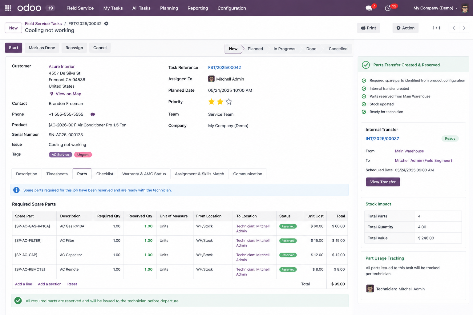
Task: Click the New record button
Action: (13, 28)
